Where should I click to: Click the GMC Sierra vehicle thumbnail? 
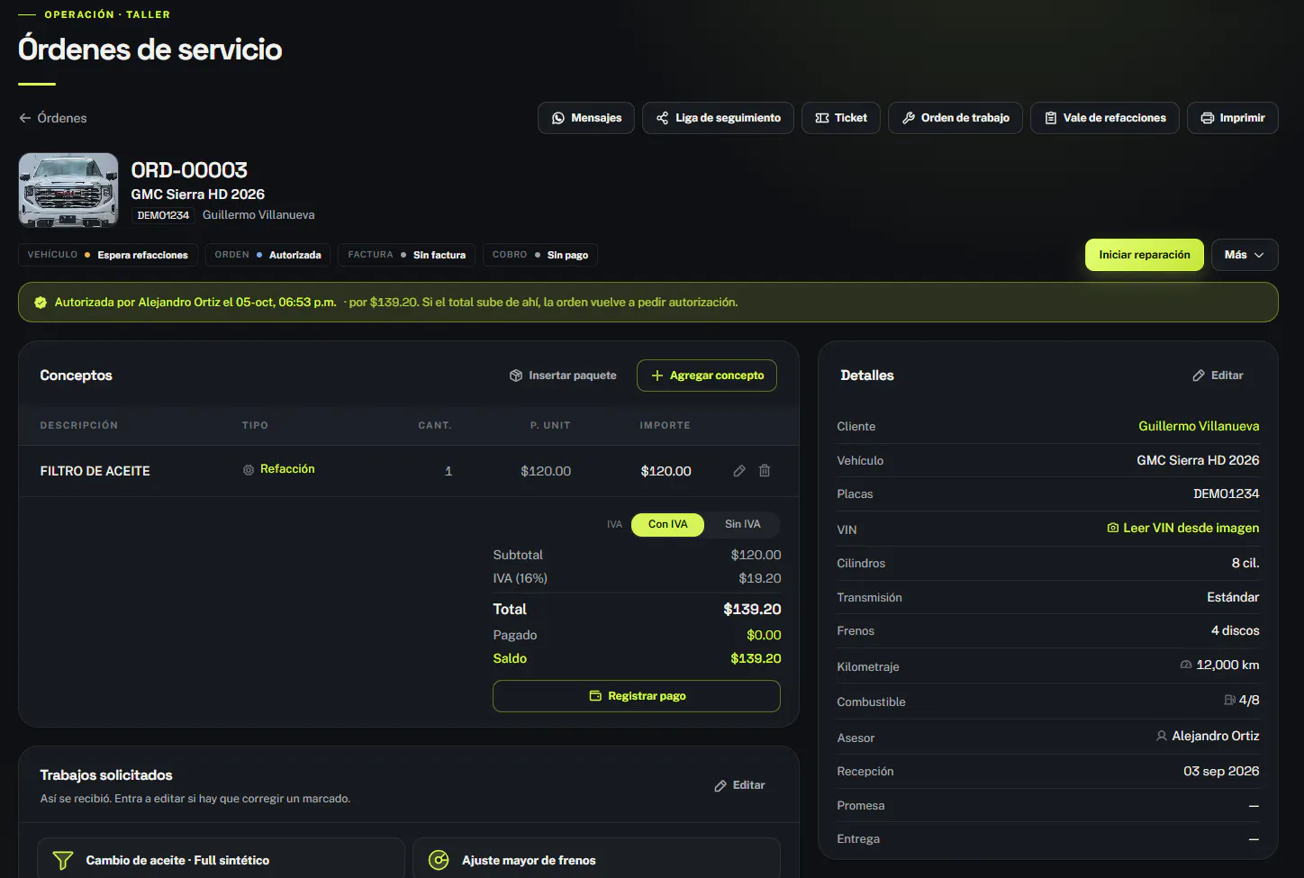coord(68,190)
